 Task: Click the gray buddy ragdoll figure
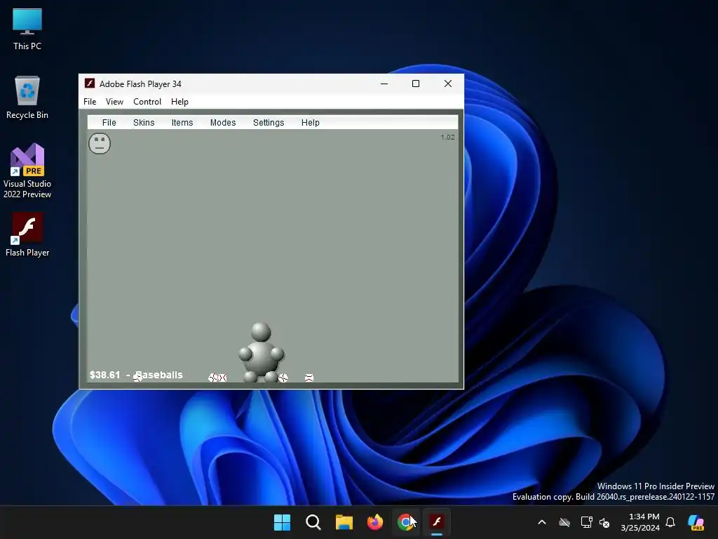tap(261, 353)
